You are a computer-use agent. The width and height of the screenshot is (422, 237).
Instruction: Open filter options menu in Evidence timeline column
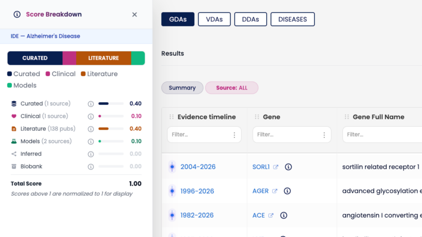coord(234,135)
